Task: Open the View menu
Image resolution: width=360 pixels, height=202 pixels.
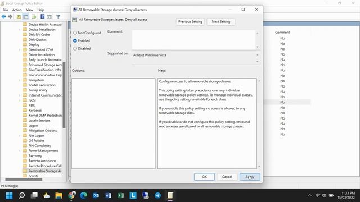Action: click(29, 10)
